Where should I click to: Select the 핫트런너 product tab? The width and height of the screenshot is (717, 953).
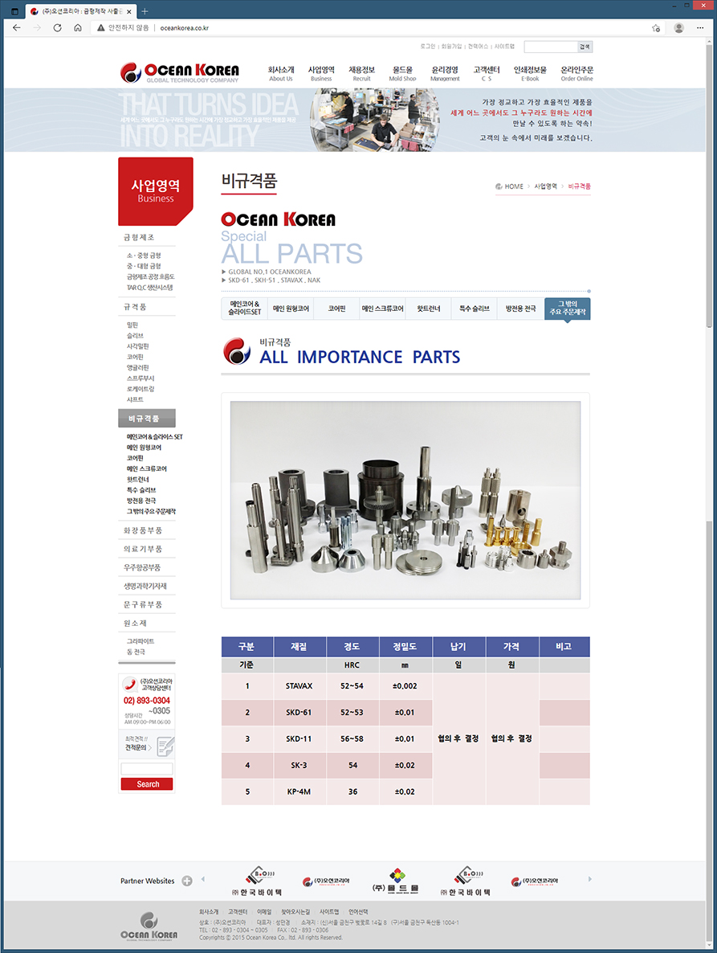click(x=428, y=309)
